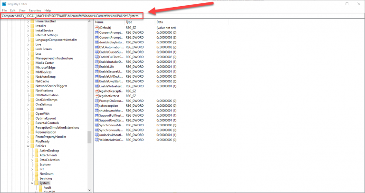Screen dimensions: 365x193
Task: Select the Personalization folder icon
Action: 32,132
